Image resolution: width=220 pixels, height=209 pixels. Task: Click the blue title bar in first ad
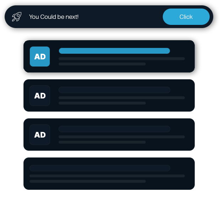pos(114,51)
